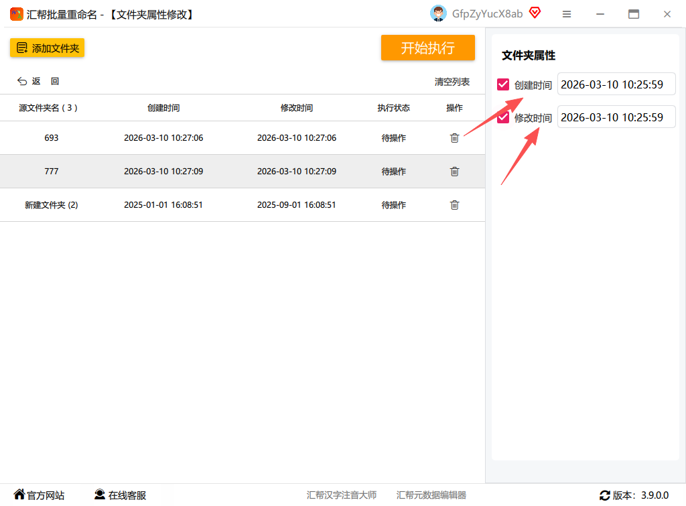The image size is (686, 506).
Task: Click the red VIP diamond icon
Action: pos(535,13)
